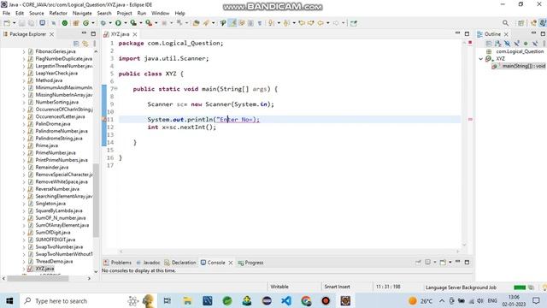
Task: Click the Save All toolbar icon
Action: pos(31,23)
